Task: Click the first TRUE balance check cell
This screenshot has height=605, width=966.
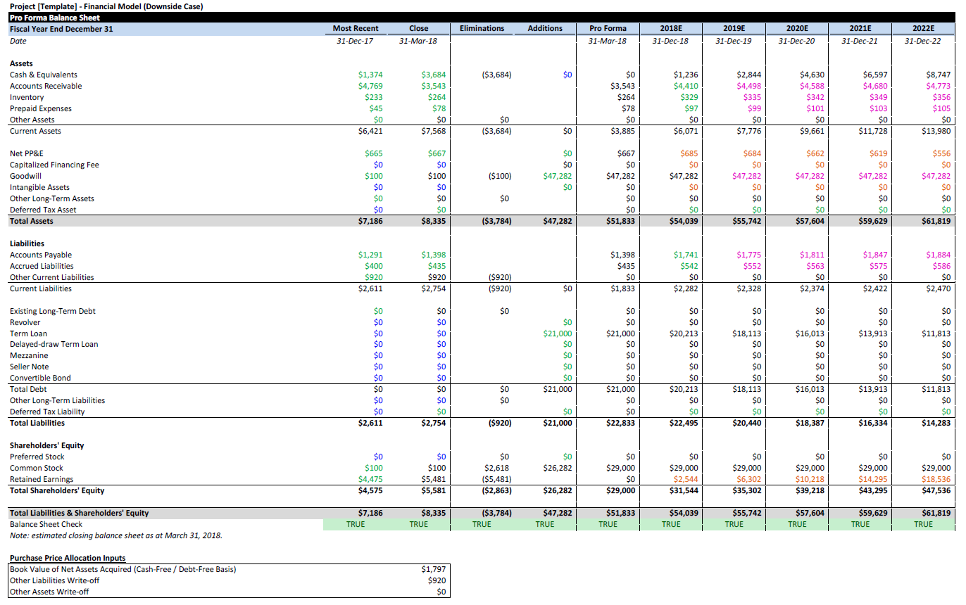Action: click(356, 524)
